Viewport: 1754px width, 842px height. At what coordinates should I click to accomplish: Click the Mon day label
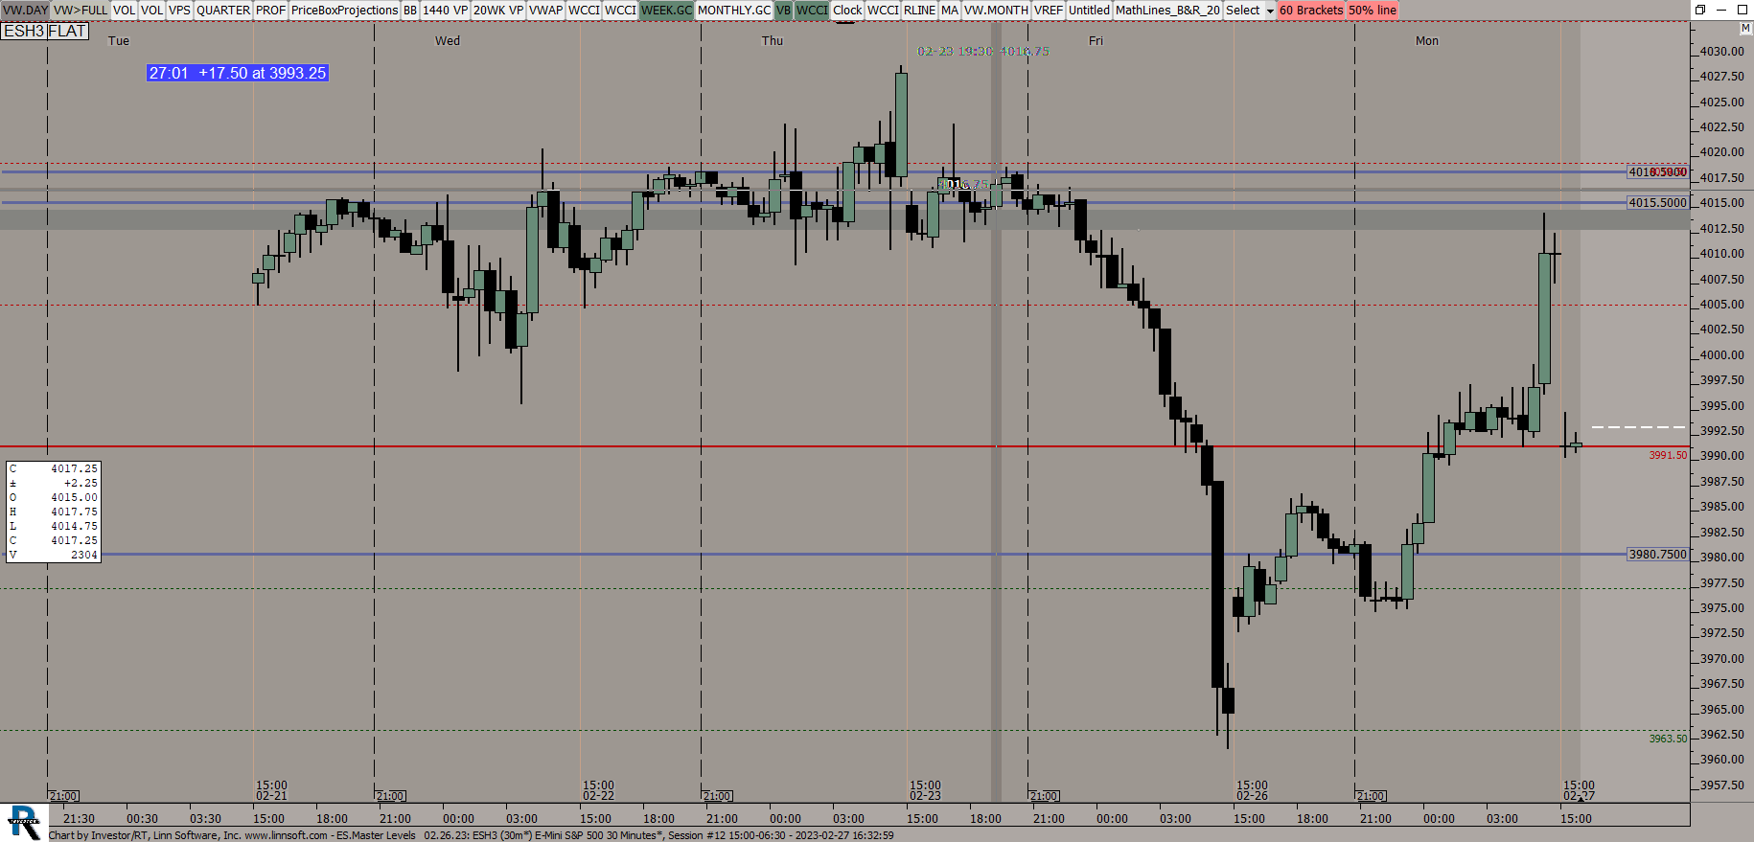click(1427, 41)
